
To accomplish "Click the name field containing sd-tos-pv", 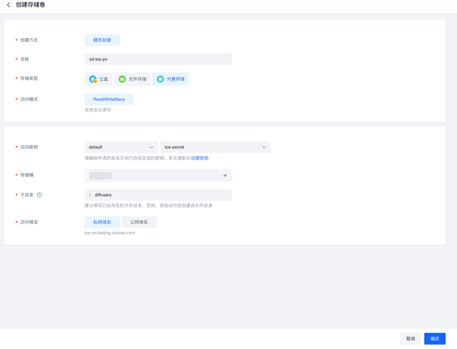I will (158, 59).
